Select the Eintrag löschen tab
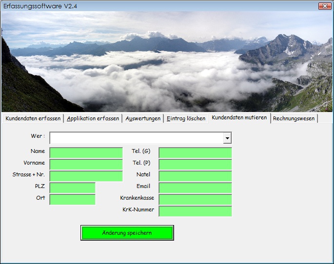 tap(186, 119)
